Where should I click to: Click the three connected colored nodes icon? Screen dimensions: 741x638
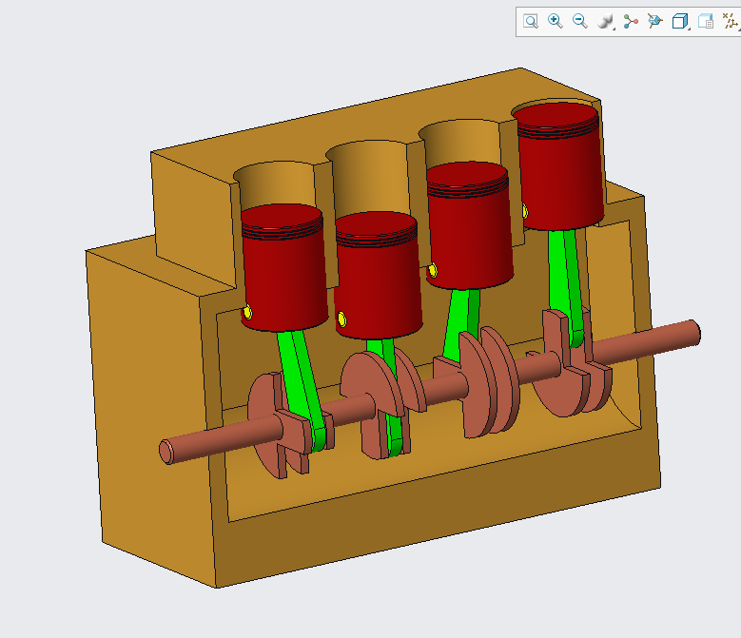631,21
